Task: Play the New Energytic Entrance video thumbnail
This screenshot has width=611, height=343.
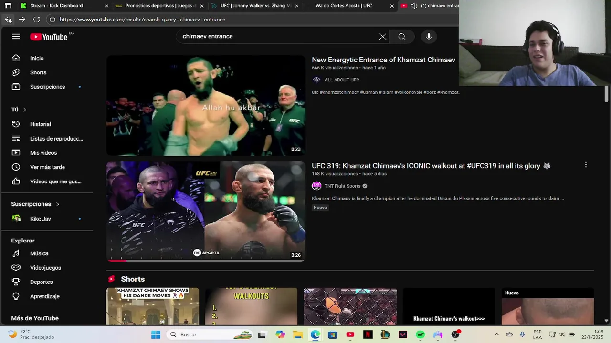Action: (x=206, y=105)
